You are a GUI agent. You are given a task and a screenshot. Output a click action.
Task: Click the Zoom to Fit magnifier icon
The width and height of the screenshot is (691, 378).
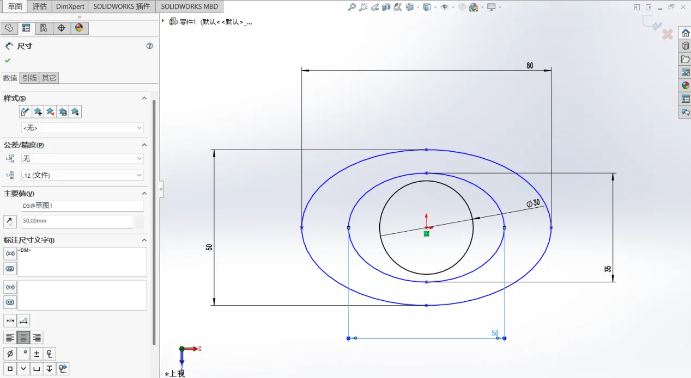point(352,7)
